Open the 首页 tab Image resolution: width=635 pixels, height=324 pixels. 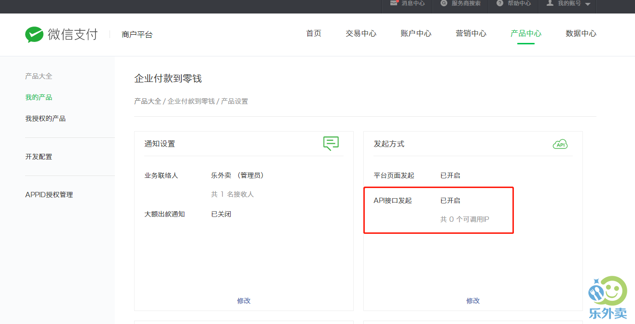click(314, 33)
